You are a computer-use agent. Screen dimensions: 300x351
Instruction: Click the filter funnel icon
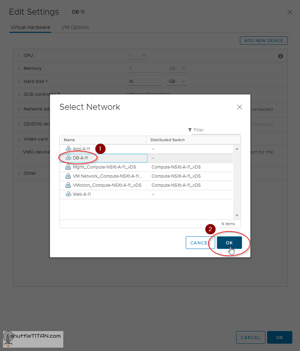pos(190,130)
